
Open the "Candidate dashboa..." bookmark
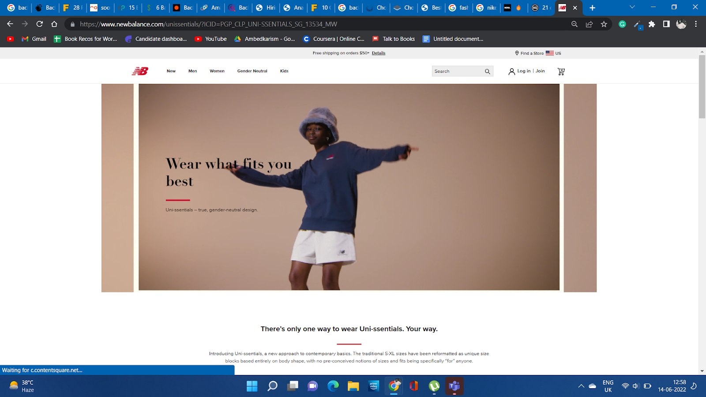156,39
